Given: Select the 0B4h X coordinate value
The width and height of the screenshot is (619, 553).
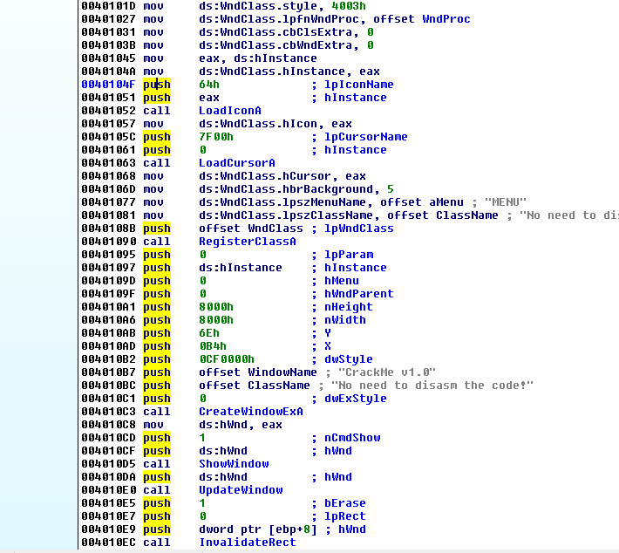Looking at the screenshot, I should (x=211, y=346).
